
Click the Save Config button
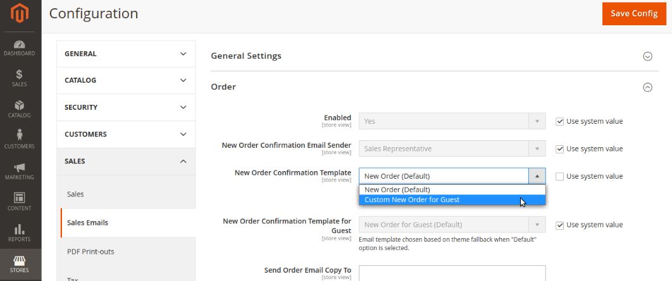click(x=633, y=13)
